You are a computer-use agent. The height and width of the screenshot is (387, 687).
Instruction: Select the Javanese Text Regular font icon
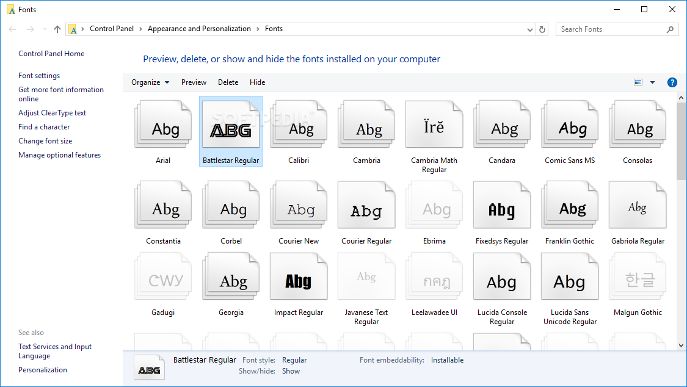[366, 277]
